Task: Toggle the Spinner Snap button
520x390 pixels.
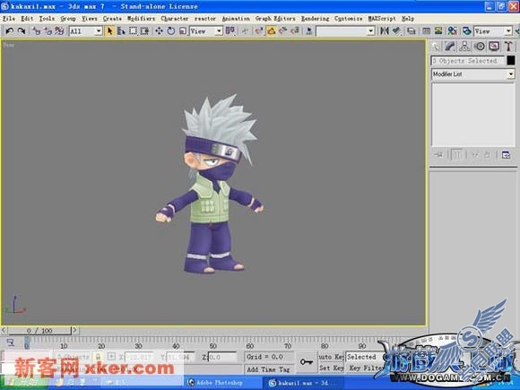Action: pyautogui.click(x=295, y=31)
